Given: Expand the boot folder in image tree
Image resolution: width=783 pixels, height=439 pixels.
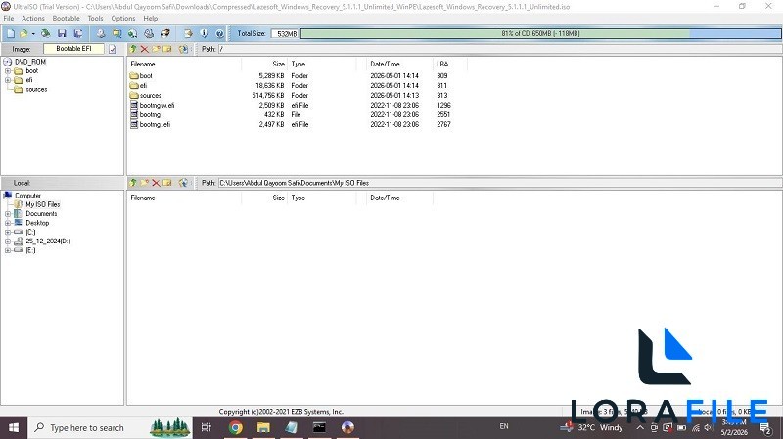Looking at the screenshot, I should pyautogui.click(x=8, y=71).
